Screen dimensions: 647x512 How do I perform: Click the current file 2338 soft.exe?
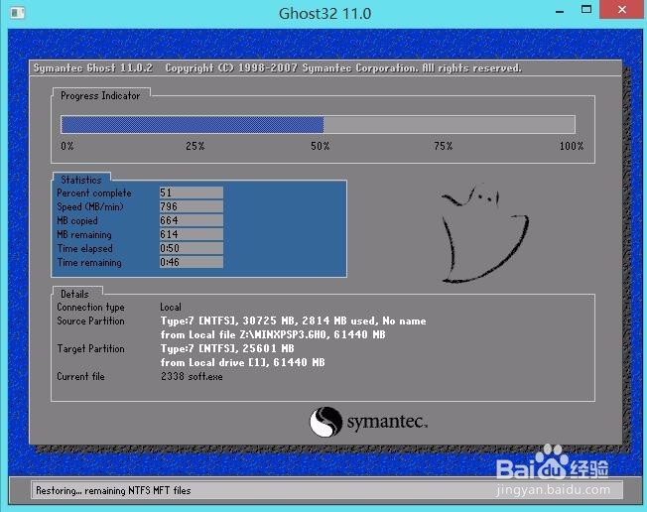pyautogui.click(x=192, y=377)
